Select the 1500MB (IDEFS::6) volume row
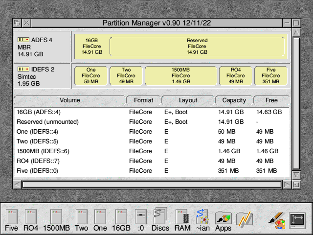This screenshot has height=235, width=313. pos(152,151)
